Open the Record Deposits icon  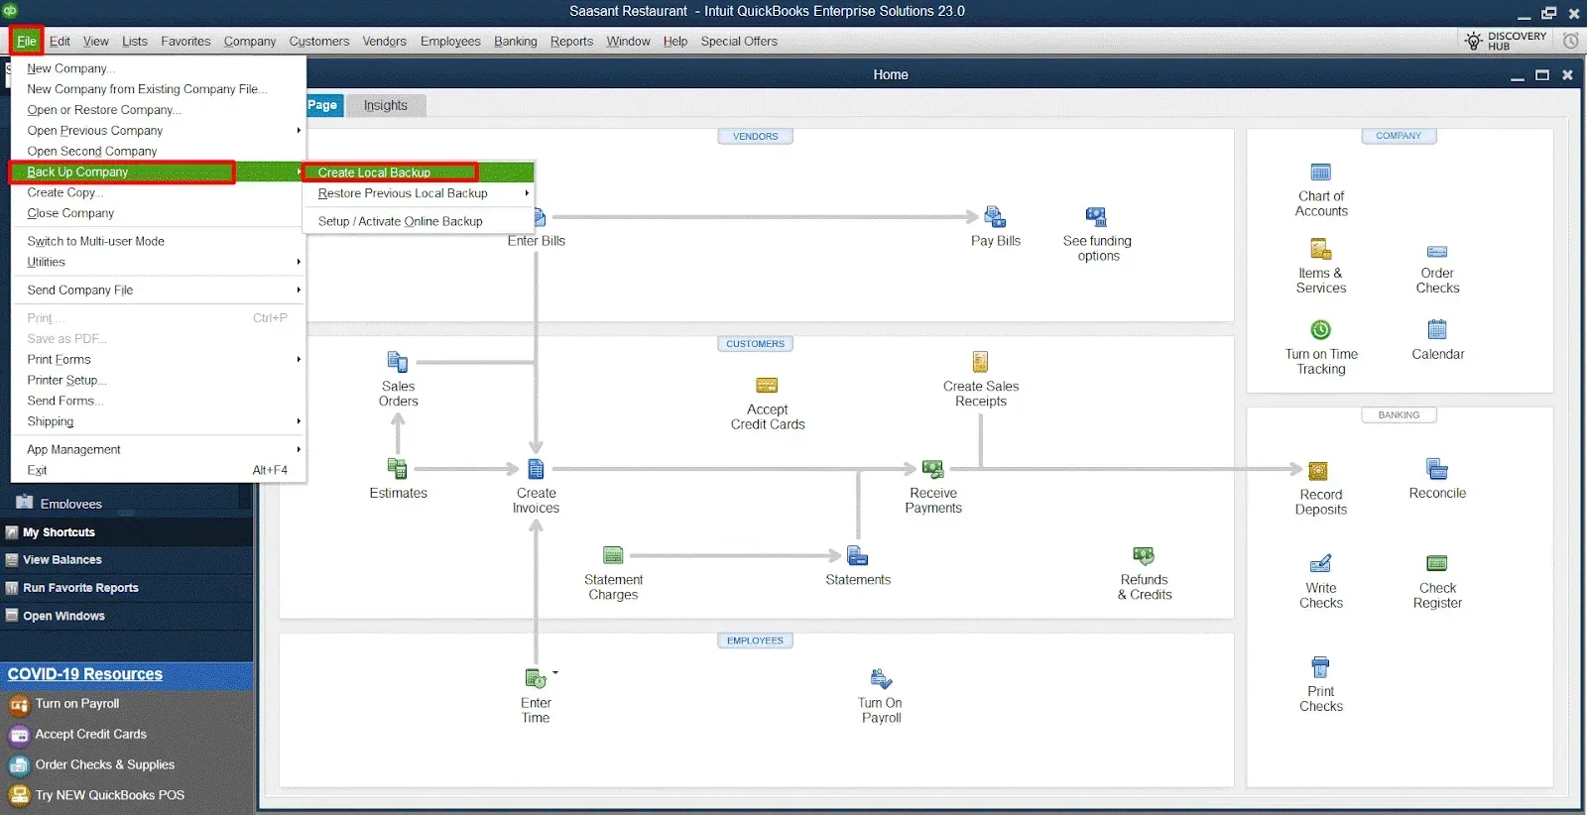coord(1318,472)
